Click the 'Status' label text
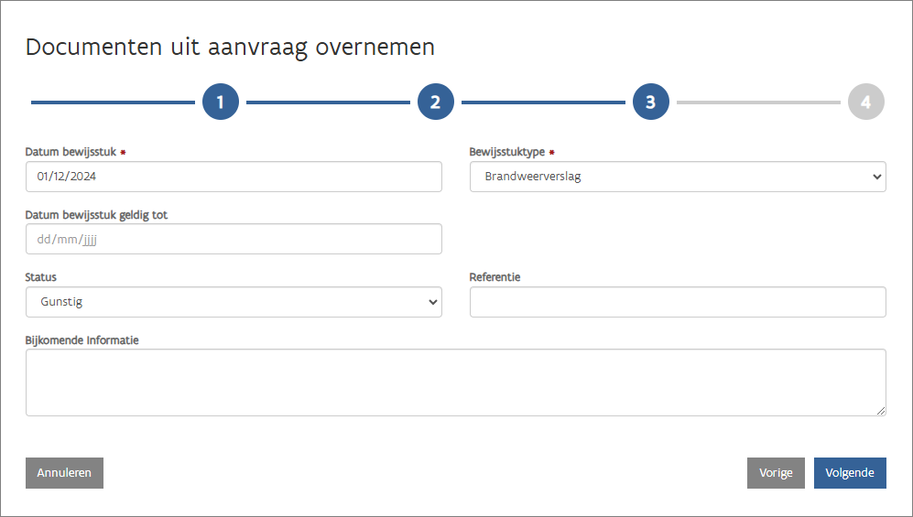The width and height of the screenshot is (913, 517). click(x=41, y=277)
